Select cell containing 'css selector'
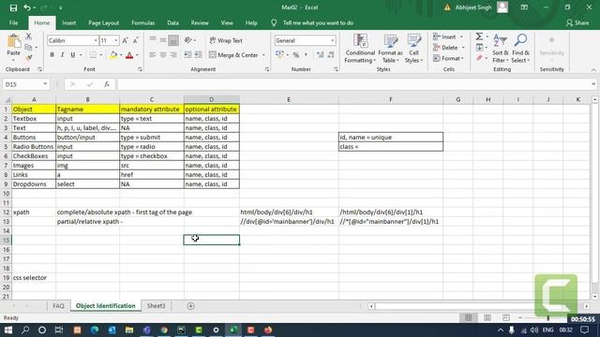Viewport: 600px width, 337px height. [x=34, y=278]
